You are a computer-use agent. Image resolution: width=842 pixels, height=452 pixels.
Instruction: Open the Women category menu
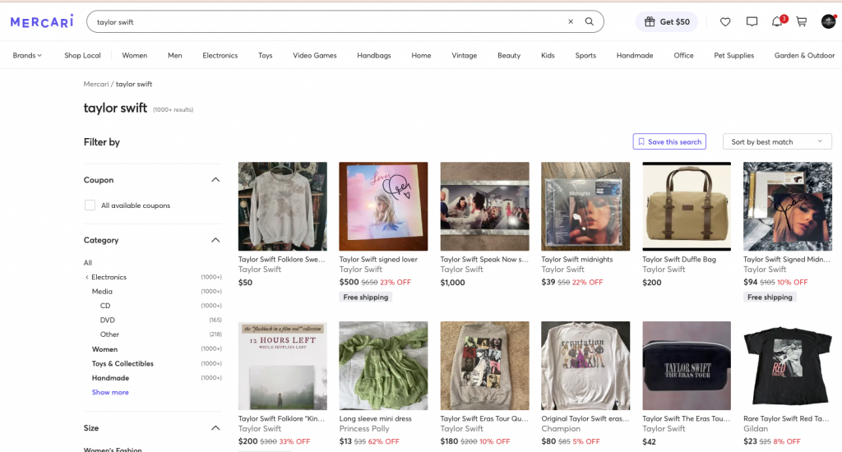click(134, 55)
